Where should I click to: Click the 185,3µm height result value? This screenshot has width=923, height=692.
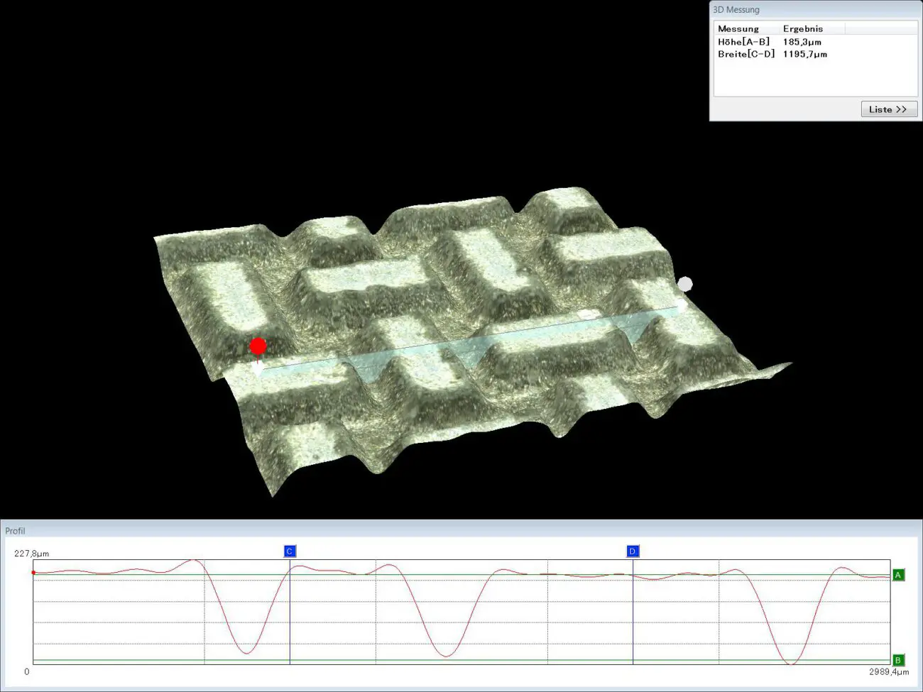pos(802,42)
